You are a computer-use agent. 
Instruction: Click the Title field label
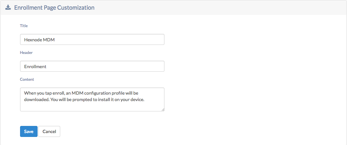tap(24, 26)
